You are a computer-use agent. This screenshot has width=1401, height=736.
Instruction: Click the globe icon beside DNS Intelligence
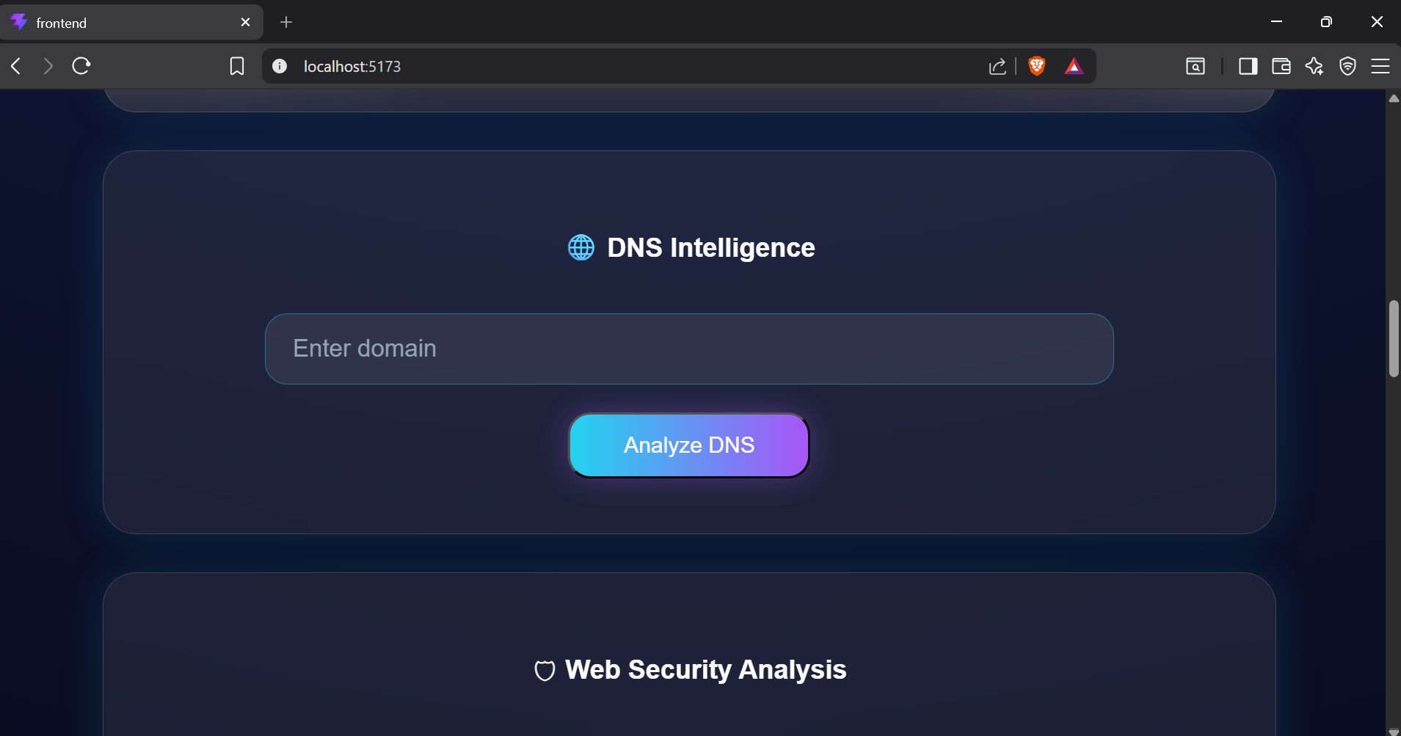581,247
